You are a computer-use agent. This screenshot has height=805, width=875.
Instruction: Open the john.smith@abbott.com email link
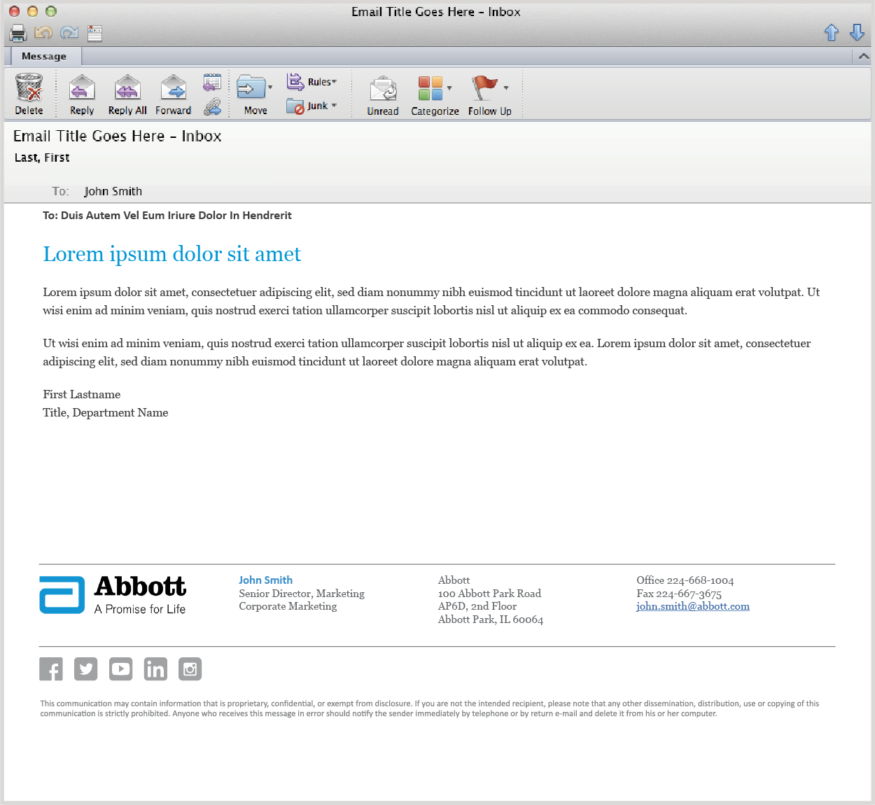[692, 606]
